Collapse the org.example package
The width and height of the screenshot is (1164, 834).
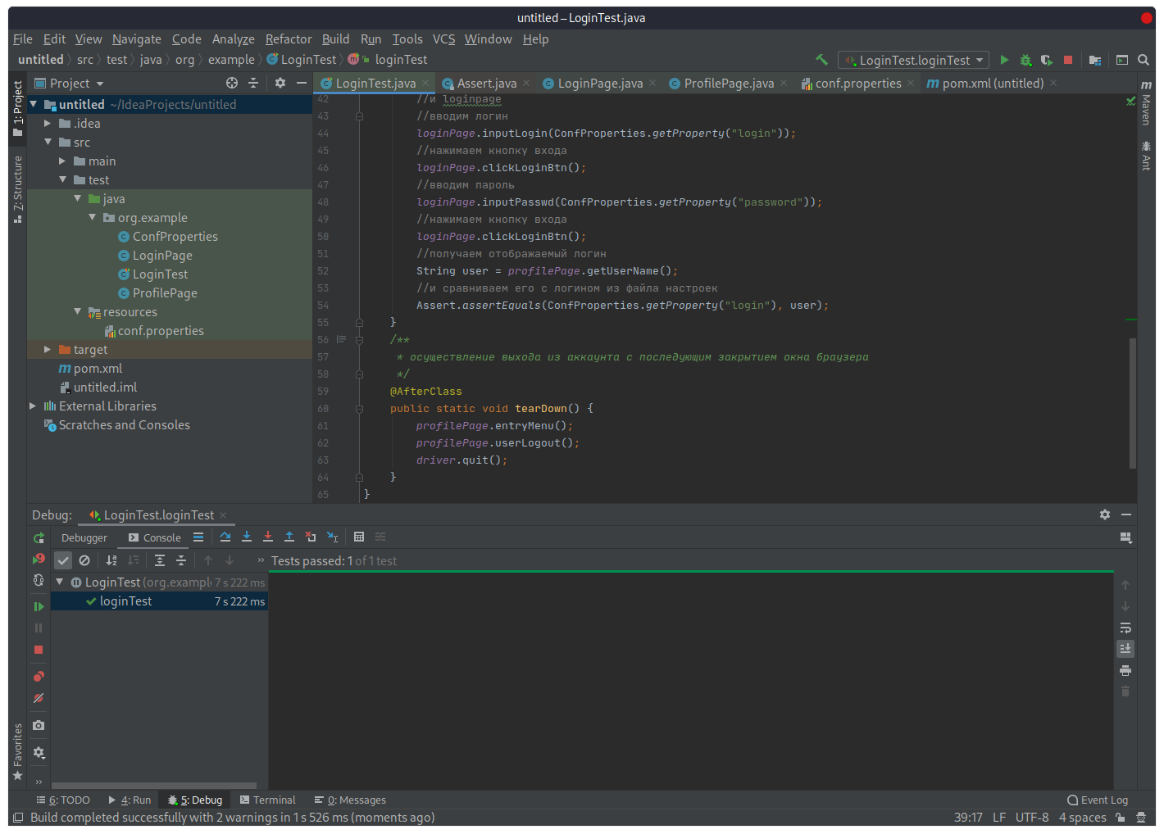pos(92,217)
